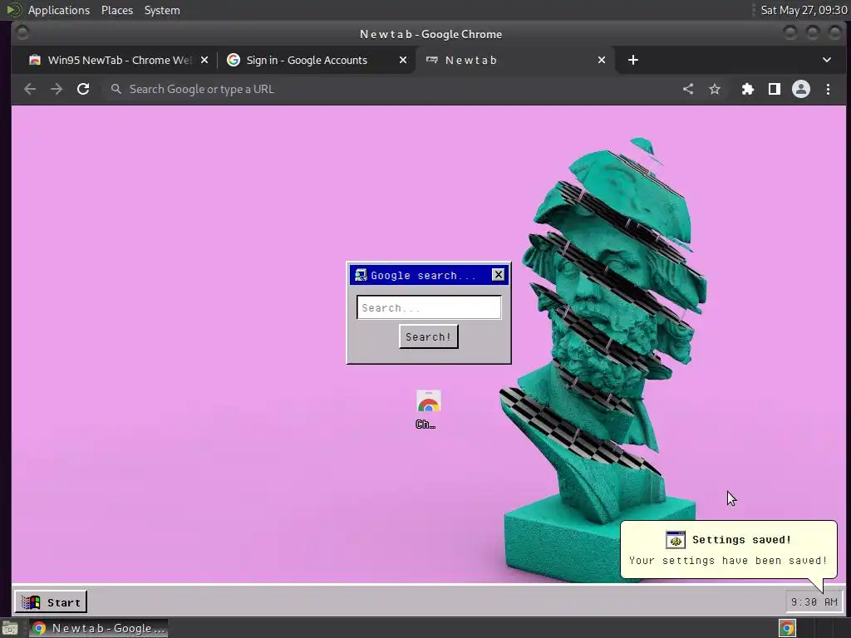Viewport: 851px width, 638px height.
Task: Bookmark this tab with the star icon
Action: point(715,89)
